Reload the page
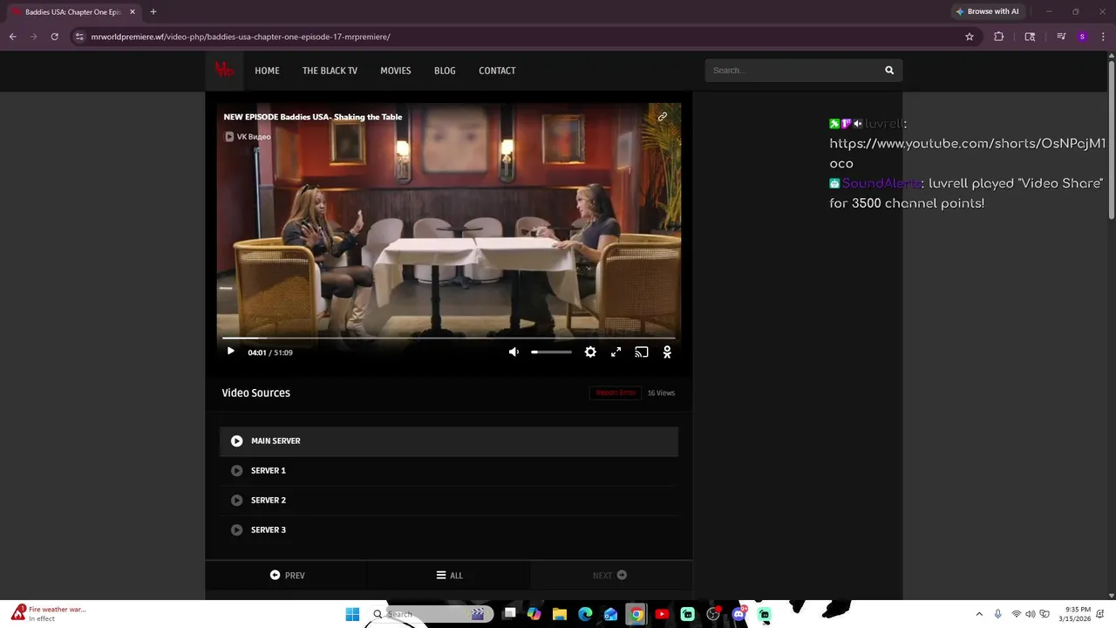 tap(54, 37)
